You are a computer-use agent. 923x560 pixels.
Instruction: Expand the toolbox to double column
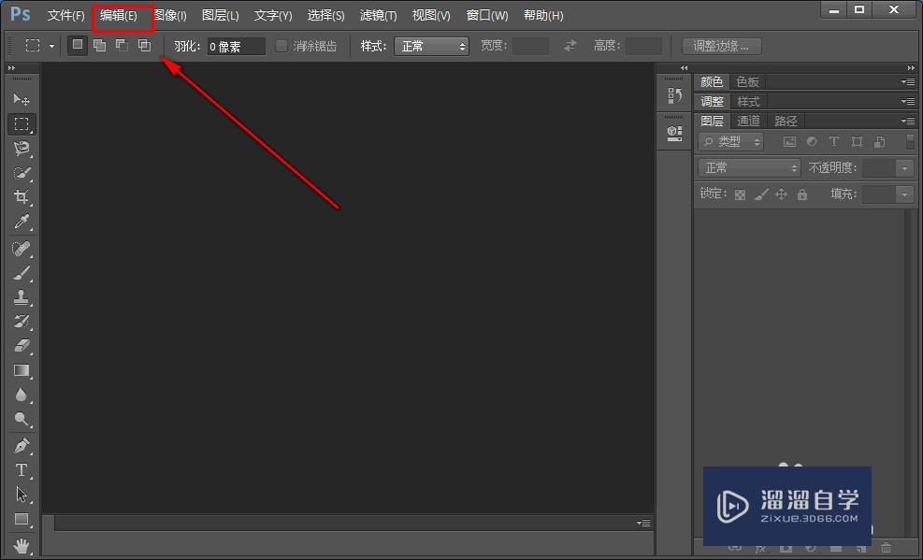coord(11,68)
